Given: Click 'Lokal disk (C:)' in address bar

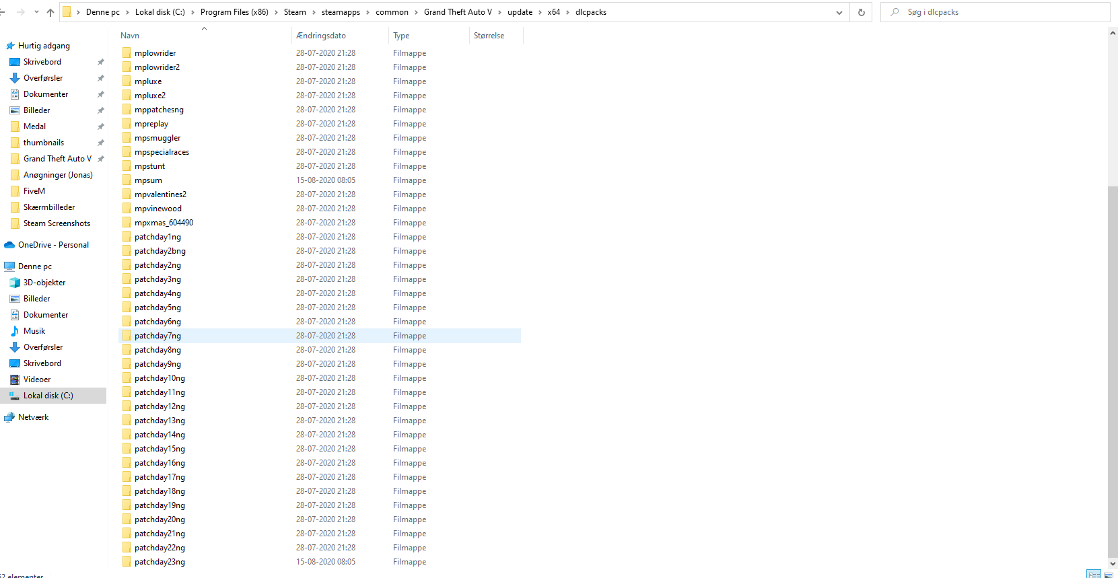Looking at the screenshot, I should [x=160, y=12].
